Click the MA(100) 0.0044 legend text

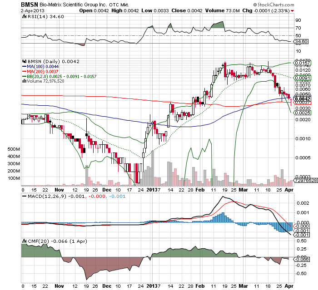(43, 66)
